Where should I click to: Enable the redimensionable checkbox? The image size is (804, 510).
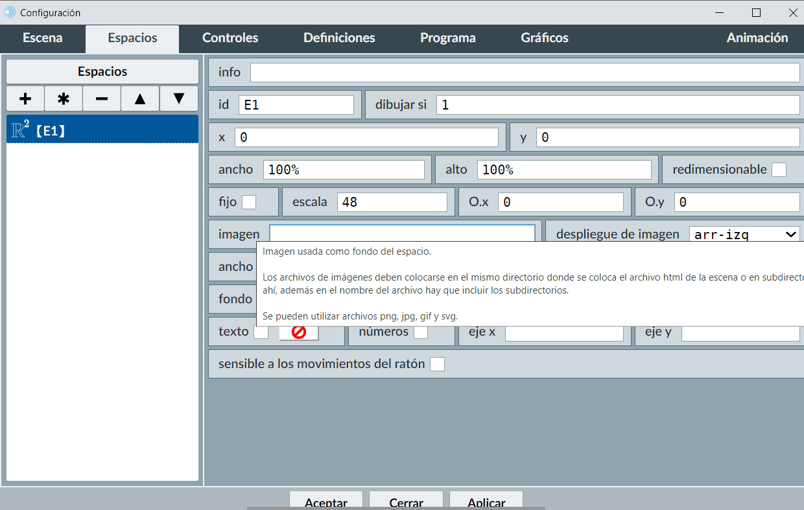[779, 170]
